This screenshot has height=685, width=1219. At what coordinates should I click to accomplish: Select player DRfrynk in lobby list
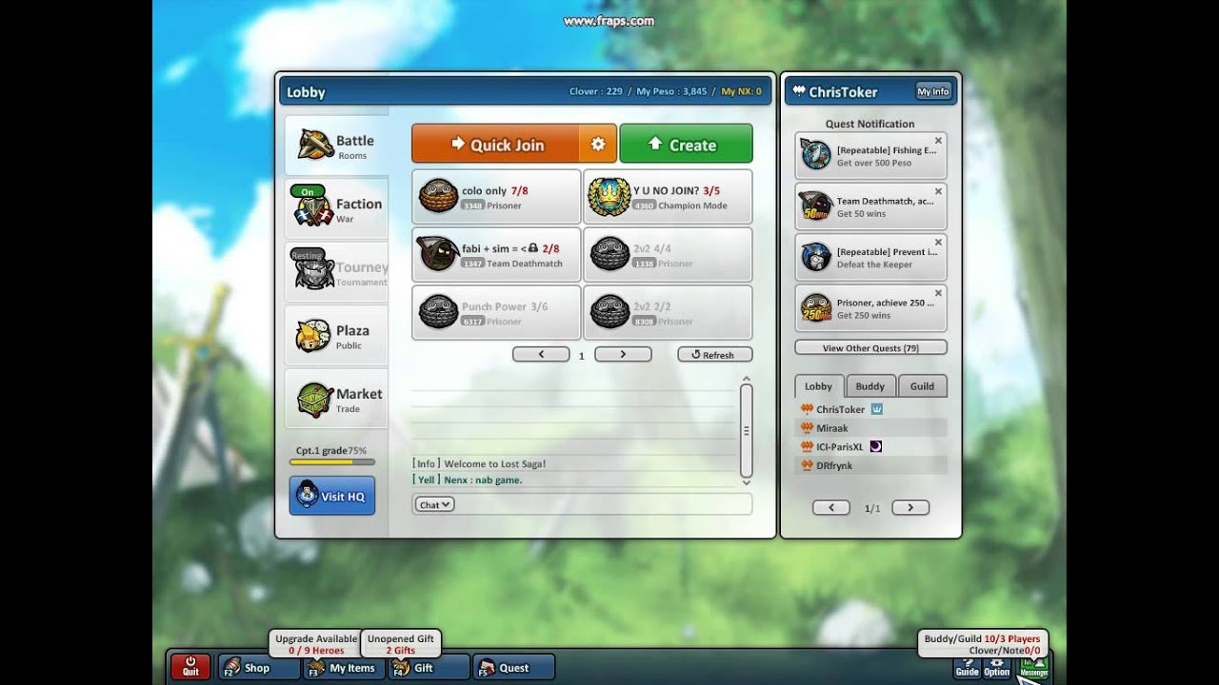coord(870,465)
